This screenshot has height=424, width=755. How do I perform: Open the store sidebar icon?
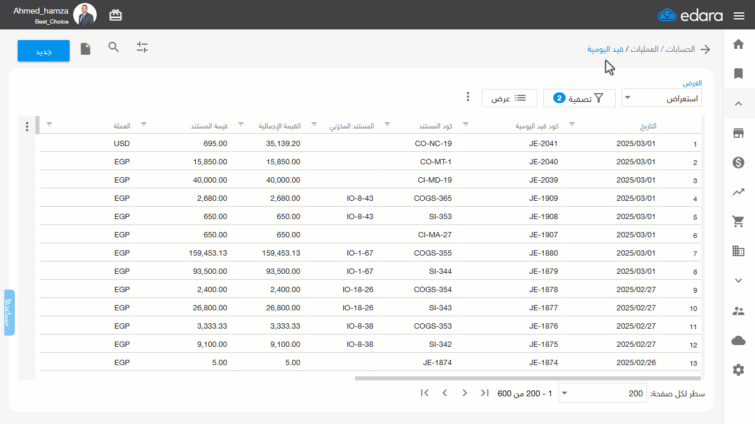coord(738,133)
